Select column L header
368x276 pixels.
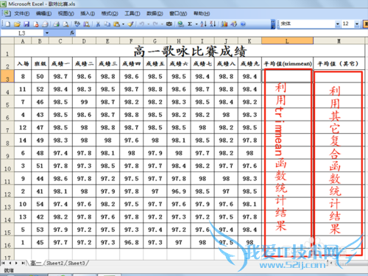287,41
